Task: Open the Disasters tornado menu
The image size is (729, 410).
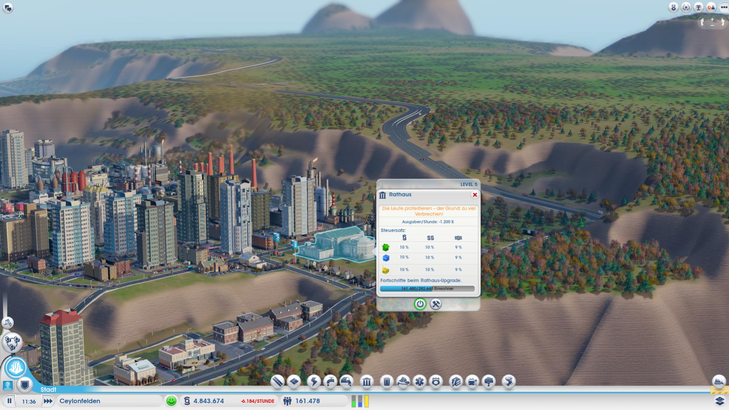Action: 509,381
